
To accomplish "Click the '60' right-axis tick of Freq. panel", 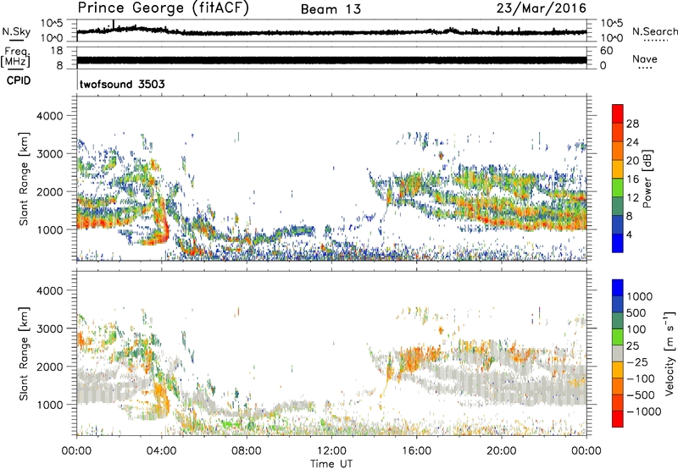I will pyautogui.click(x=606, y=51).
